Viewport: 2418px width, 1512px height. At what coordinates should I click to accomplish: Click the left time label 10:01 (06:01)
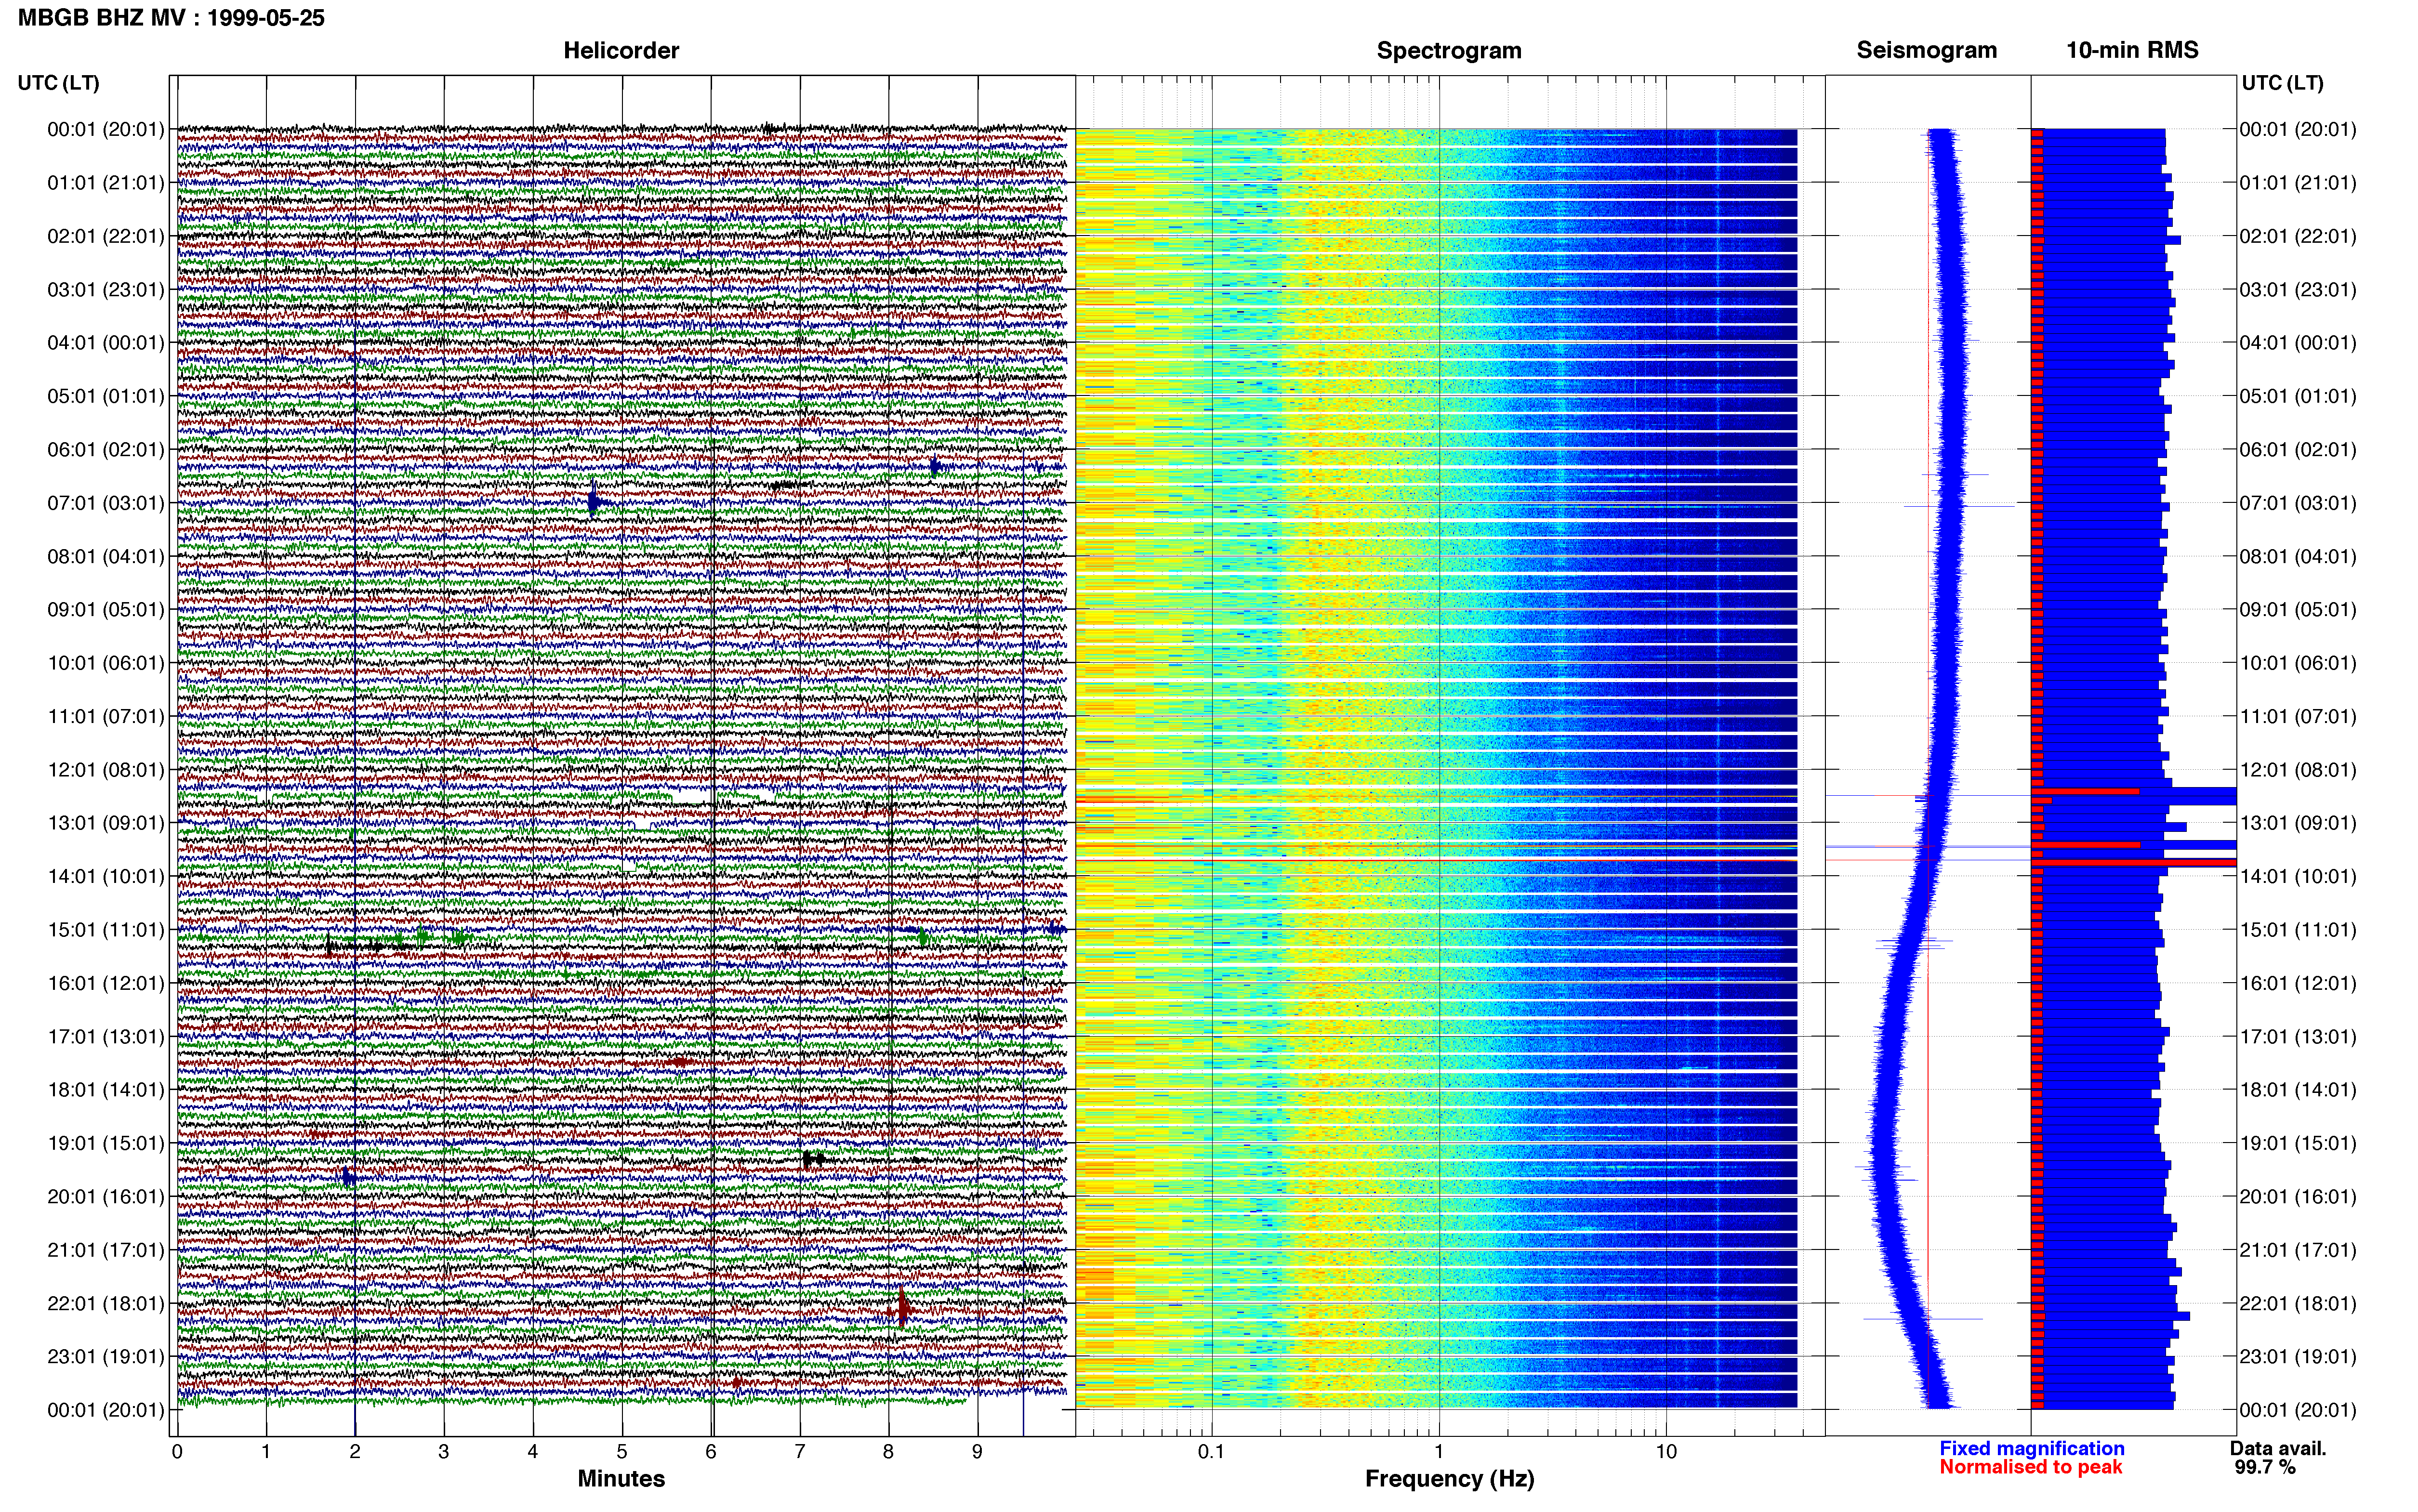[105, 663]
